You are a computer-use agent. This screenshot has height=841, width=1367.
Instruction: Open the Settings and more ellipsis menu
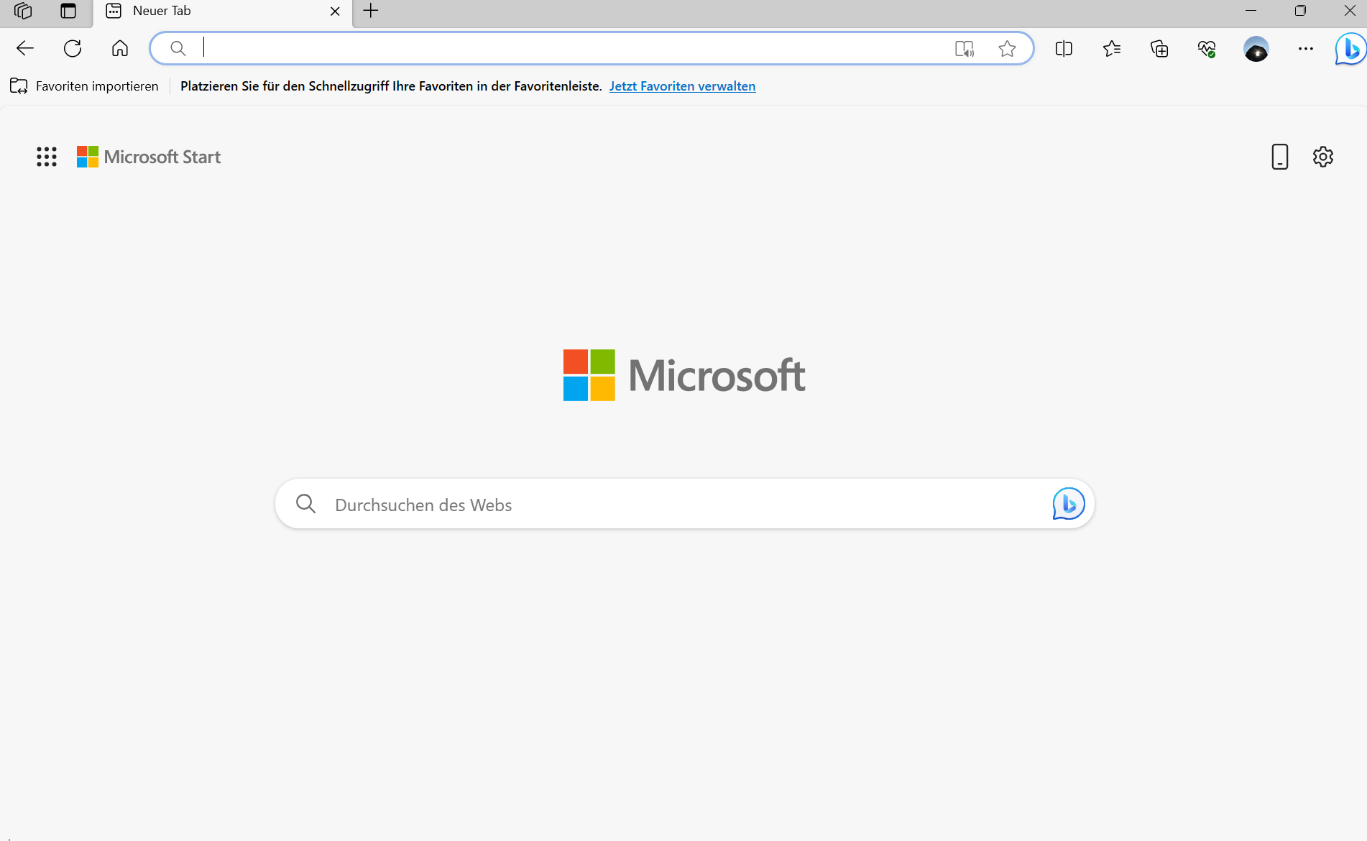(x=1306, y=48)
